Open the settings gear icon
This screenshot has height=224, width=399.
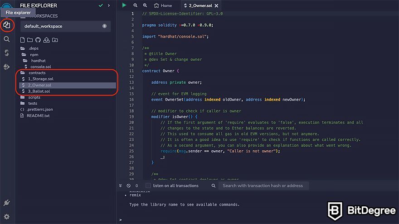pos(7,217)
